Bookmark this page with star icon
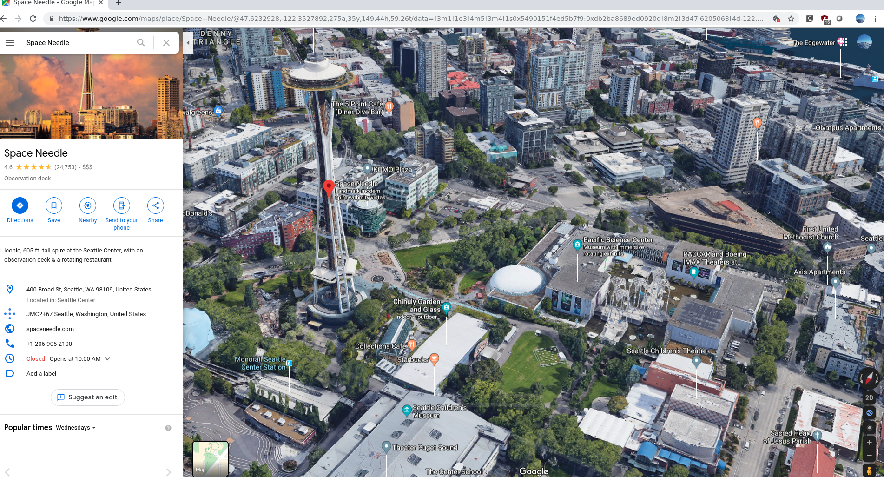 click(x=791, y=19)
